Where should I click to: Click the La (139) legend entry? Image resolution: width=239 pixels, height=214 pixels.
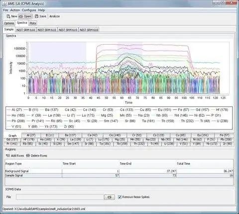click(x=52, y=115)
